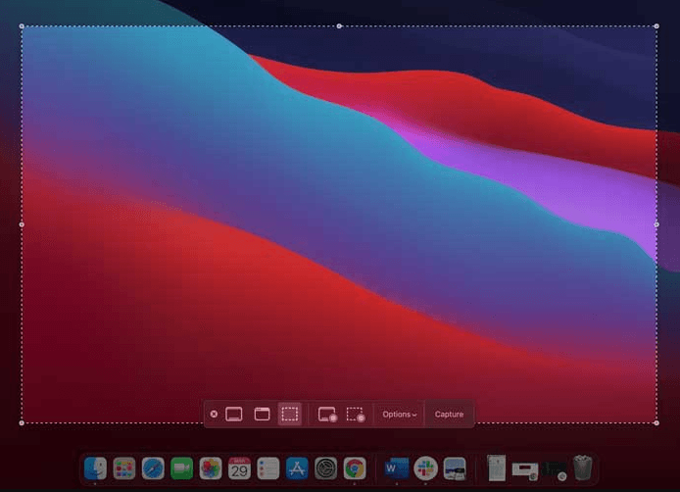Open System Preferences from the Dock
The width and height of the screenshot is (680, 492).
[325, 468]
